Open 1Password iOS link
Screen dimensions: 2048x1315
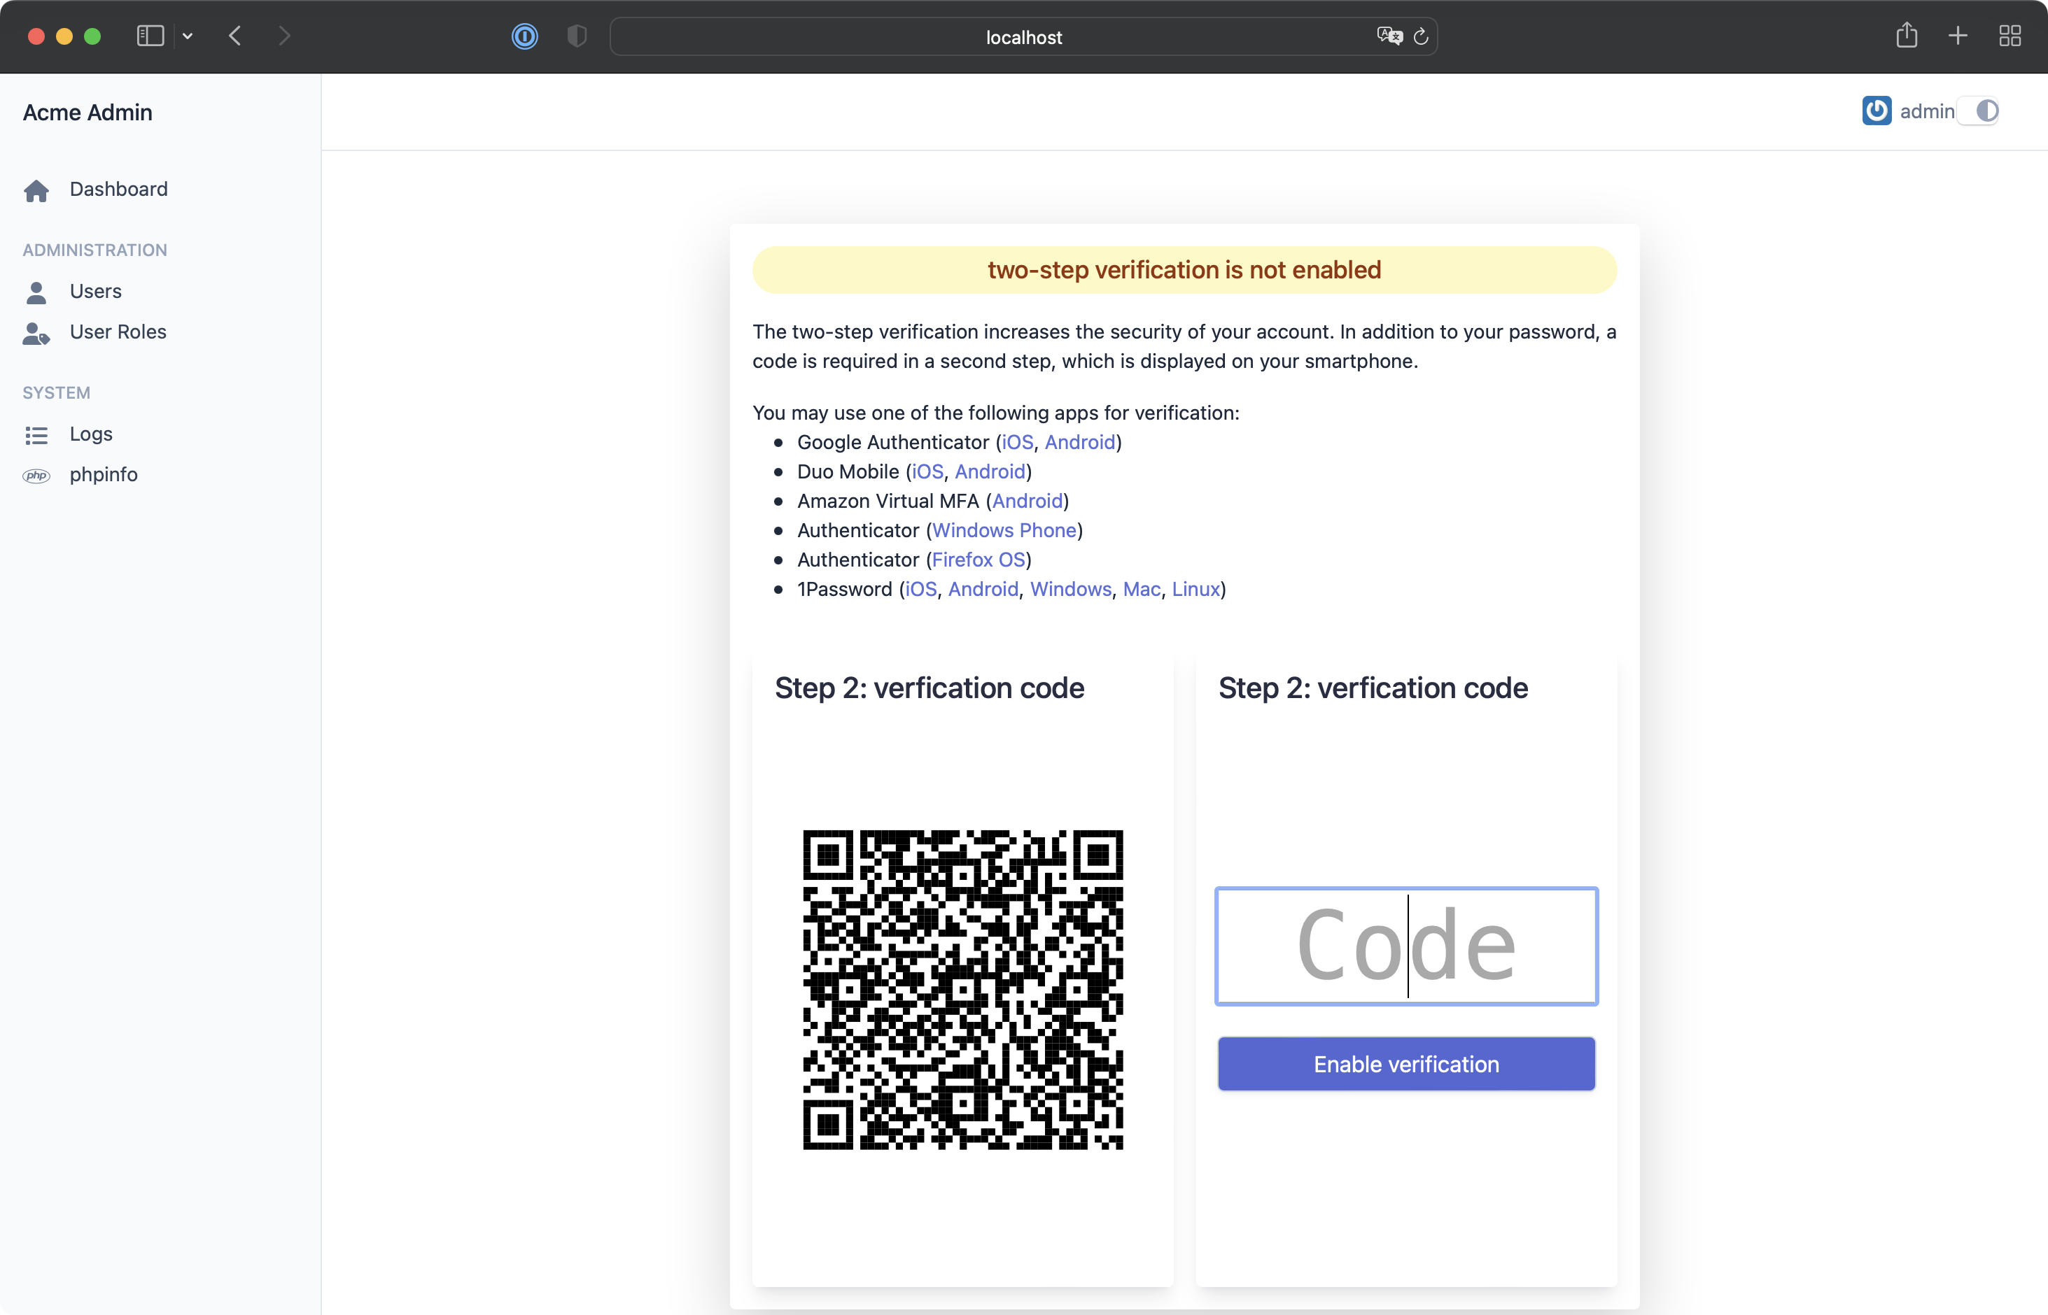click(921, 588)
